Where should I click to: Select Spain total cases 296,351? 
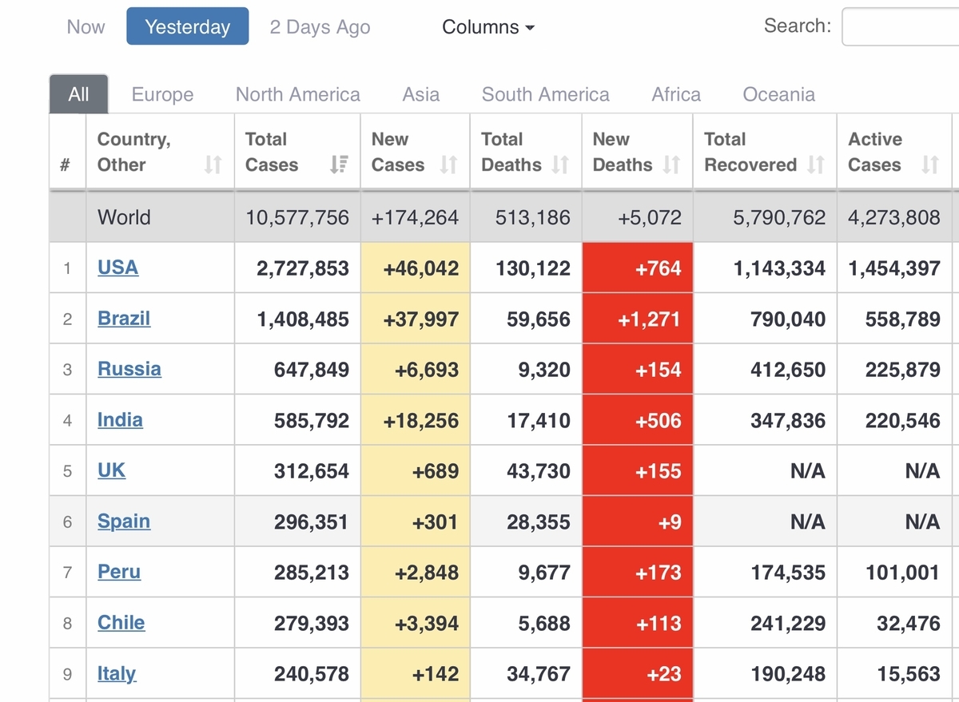pyautogui.click(x=312, y=522)
